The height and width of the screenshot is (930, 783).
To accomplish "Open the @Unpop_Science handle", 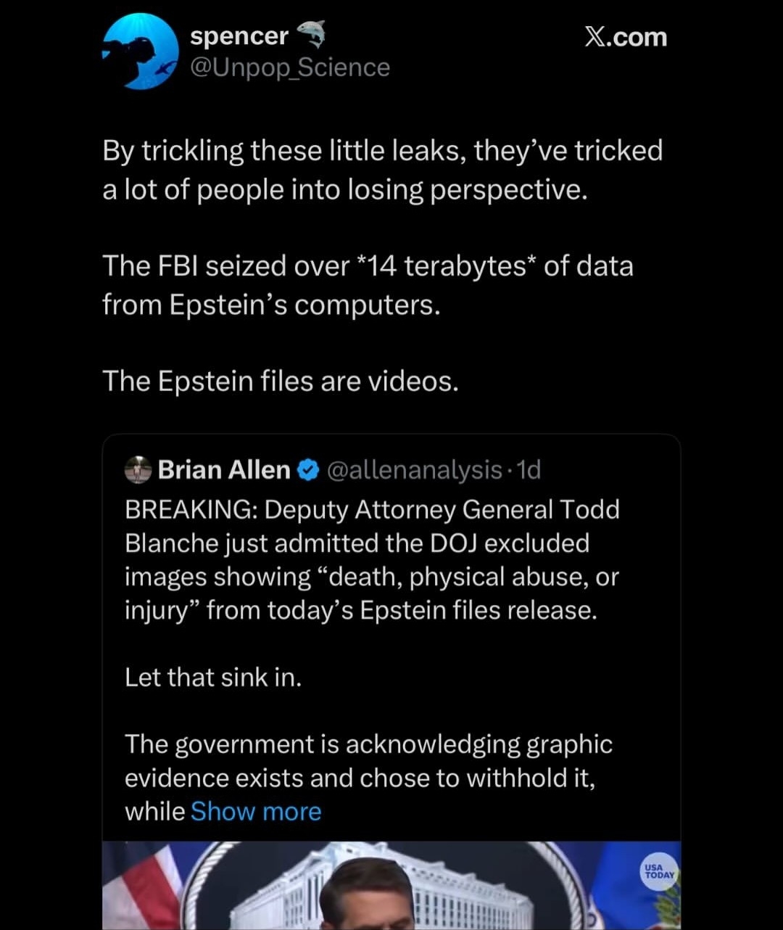I will [x=290, y=67].
